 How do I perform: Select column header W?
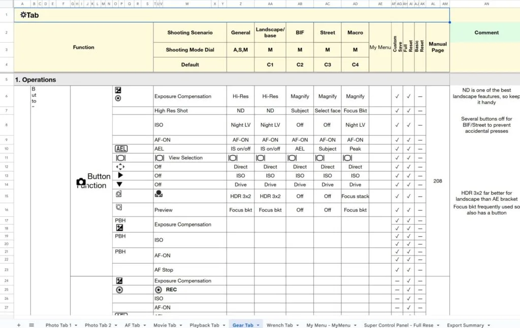[187, 4]
